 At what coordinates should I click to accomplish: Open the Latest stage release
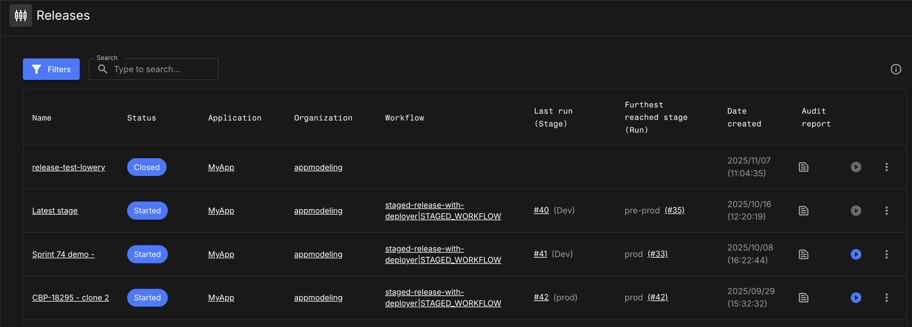(x=55, y=210)
